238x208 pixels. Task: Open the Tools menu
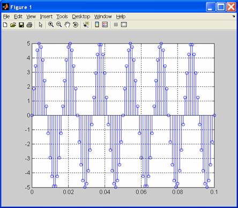click(62, 17)
